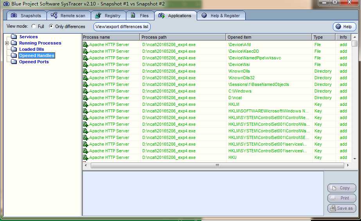Screen dimensions: 361x221
Task: Click the Loaded Dlls folder icon
Action: (14, 49)
